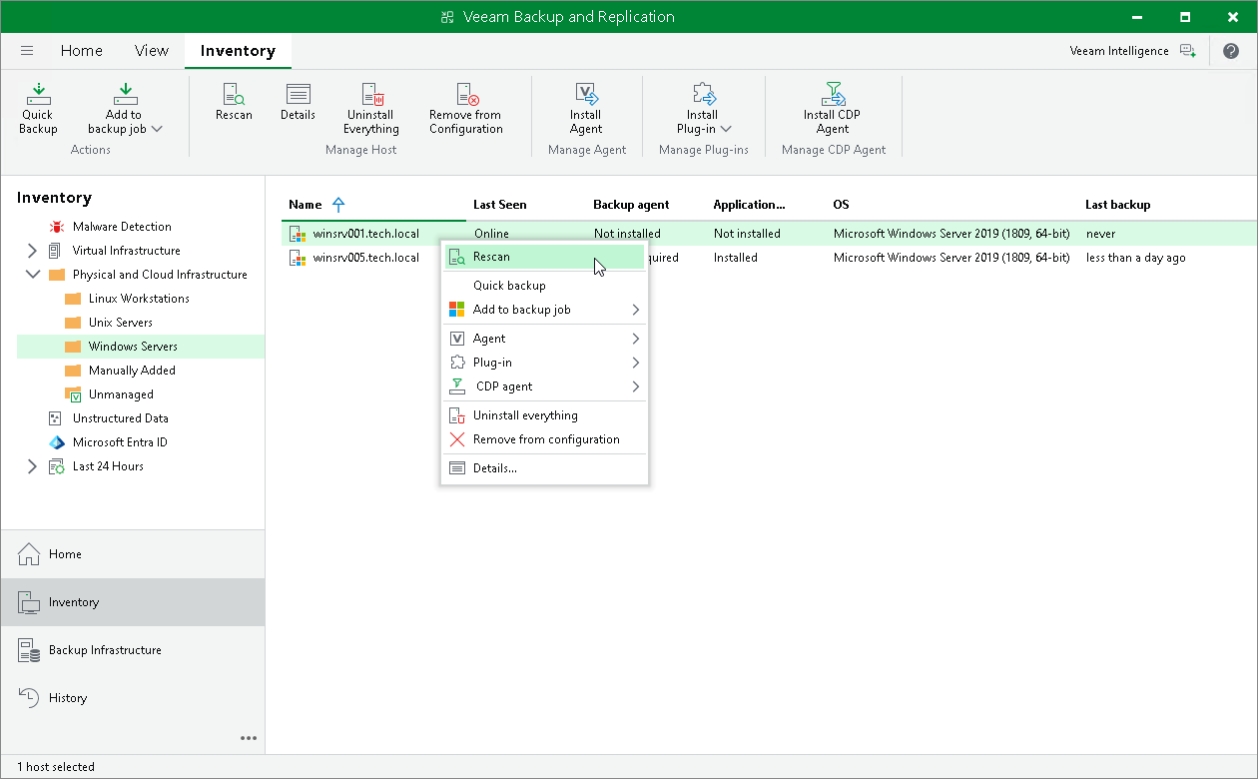Select the winsrv005.tech.local row name
The width and height of the screenshot is (1258, 779).
366,258
